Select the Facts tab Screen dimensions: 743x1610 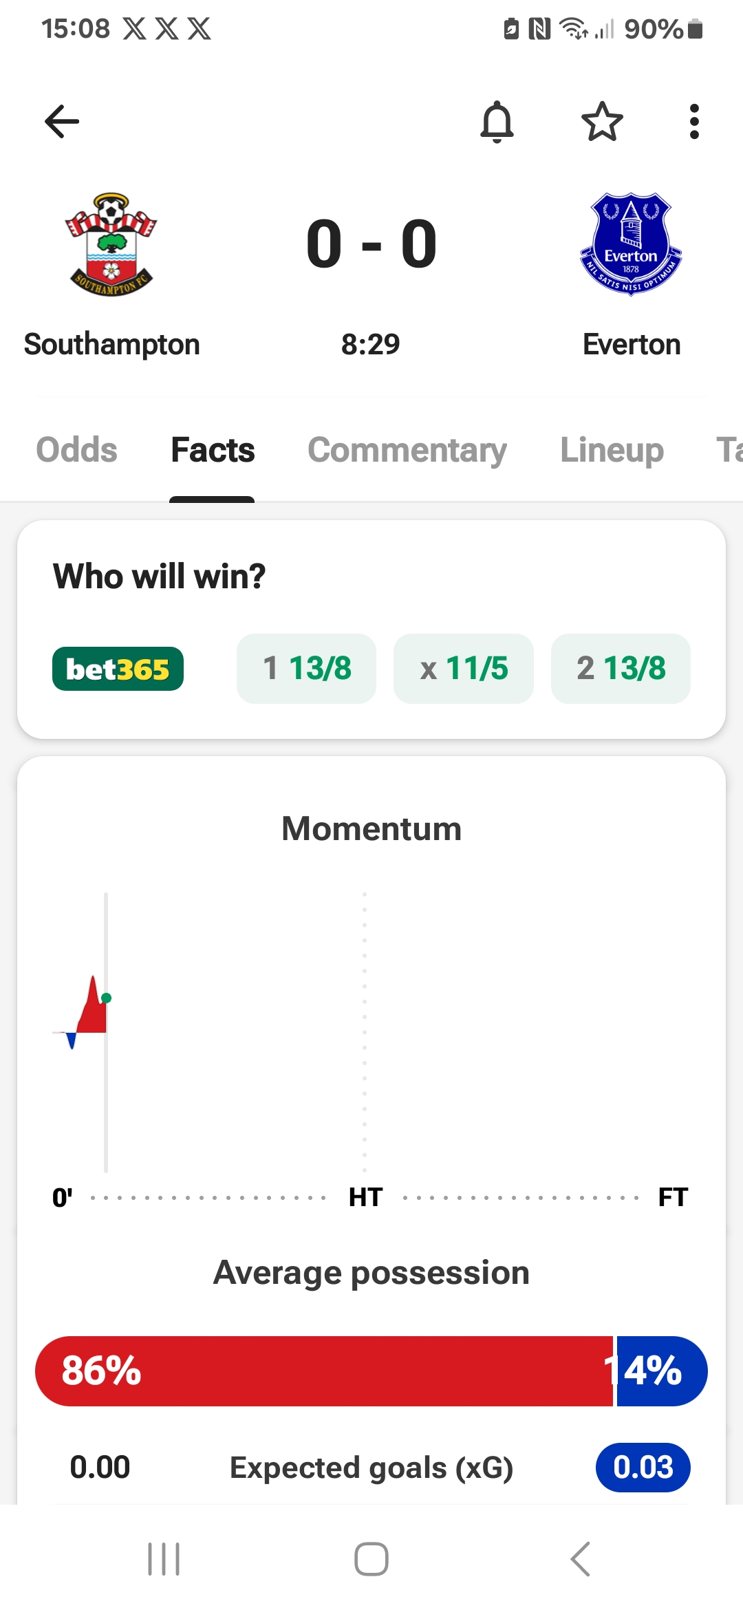(213, 450)
